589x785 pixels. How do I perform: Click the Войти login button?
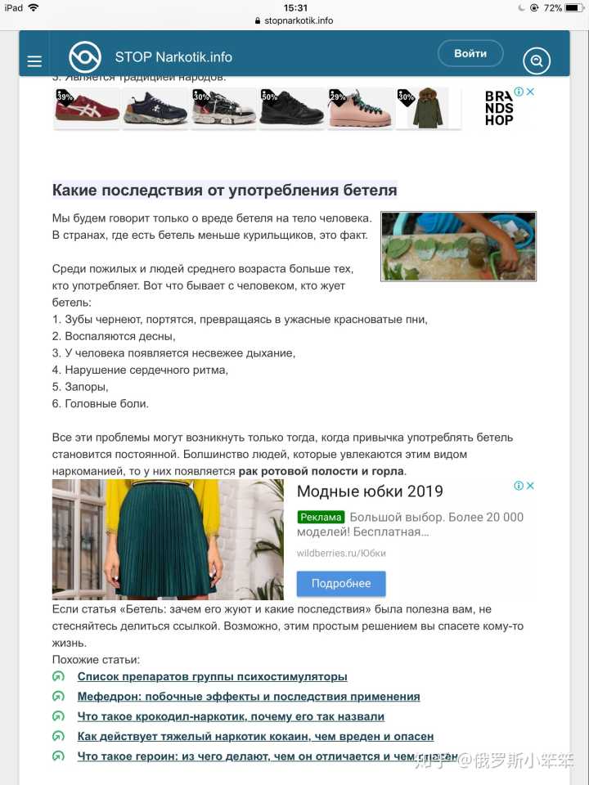coord(470,54)
